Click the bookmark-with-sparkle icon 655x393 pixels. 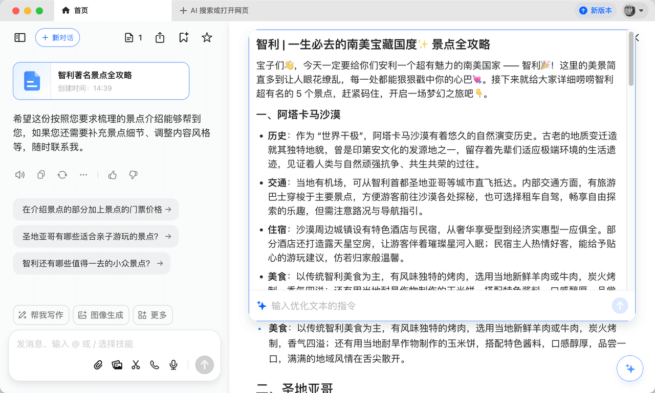click(x=184, y=38)
